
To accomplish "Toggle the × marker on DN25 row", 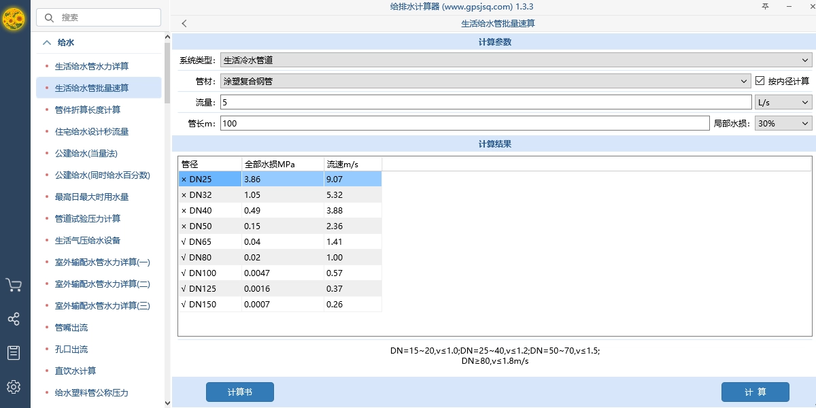I will click(x=184, y=179).
